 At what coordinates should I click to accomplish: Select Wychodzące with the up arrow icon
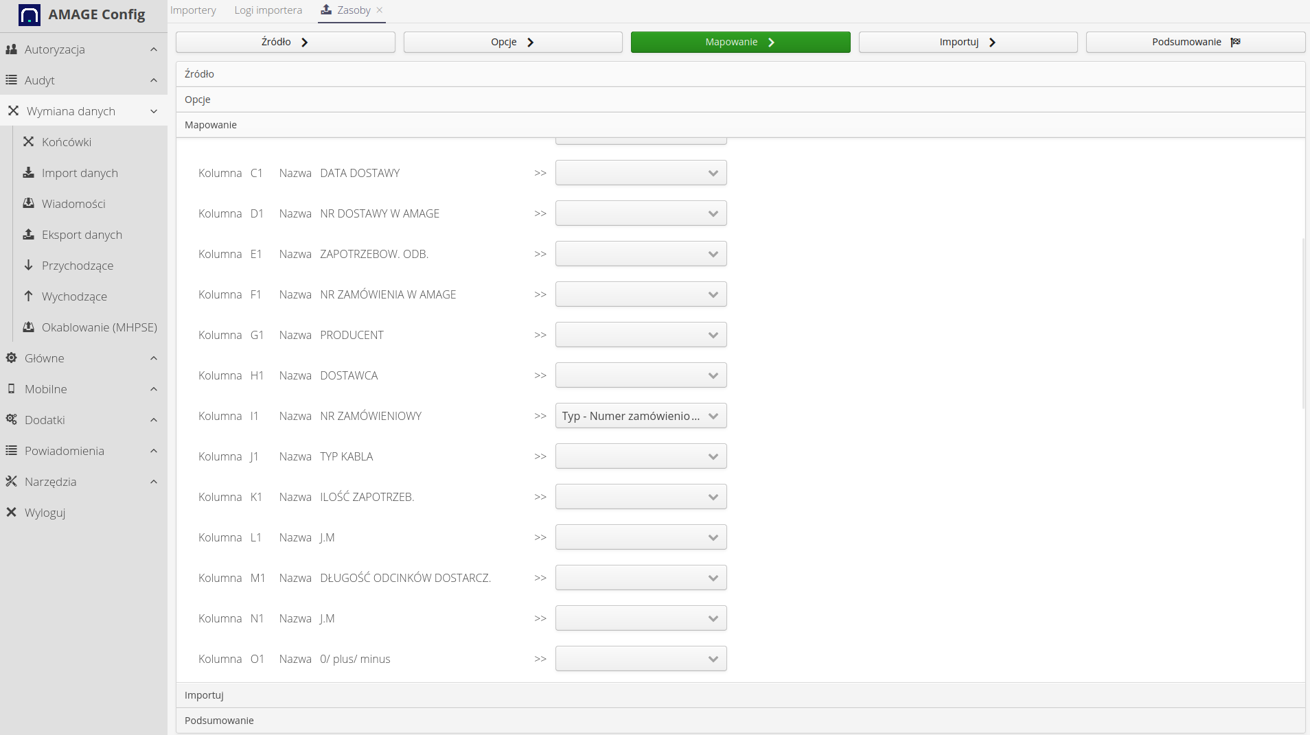[x=74, y=296]
